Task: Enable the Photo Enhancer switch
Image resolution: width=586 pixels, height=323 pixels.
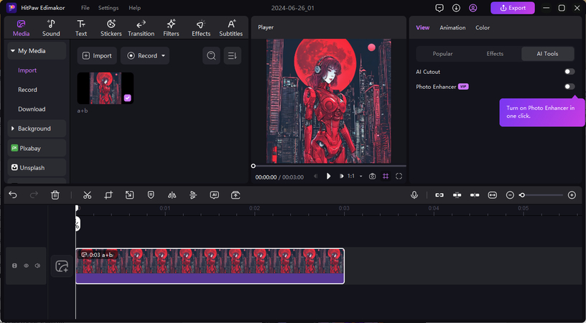Action: click(x=569, y=86)
